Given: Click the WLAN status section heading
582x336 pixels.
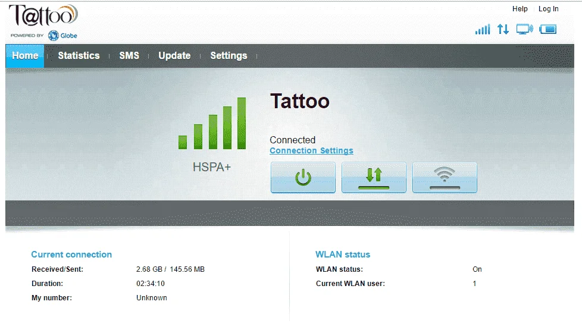Looking at the screenshot, I should (x=343, y=255).
